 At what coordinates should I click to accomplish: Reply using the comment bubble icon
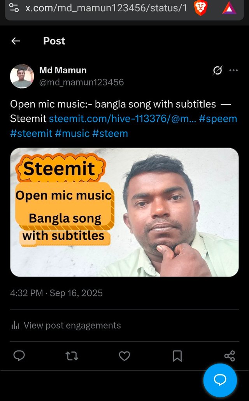(19, 356)
